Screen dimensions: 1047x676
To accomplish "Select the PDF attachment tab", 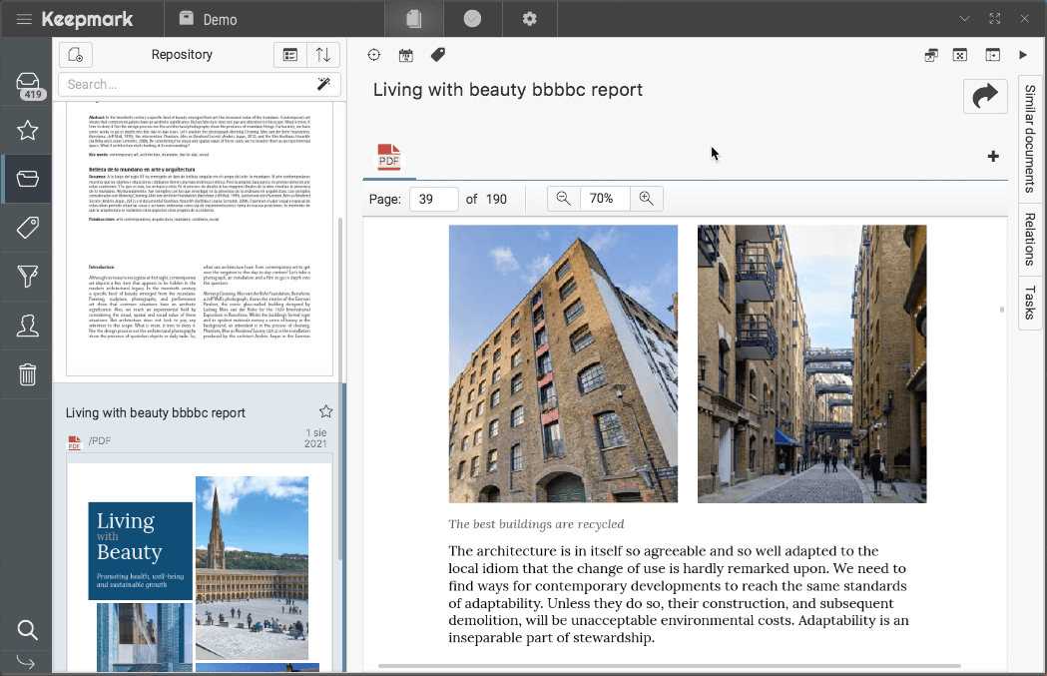I will point(388,157).
